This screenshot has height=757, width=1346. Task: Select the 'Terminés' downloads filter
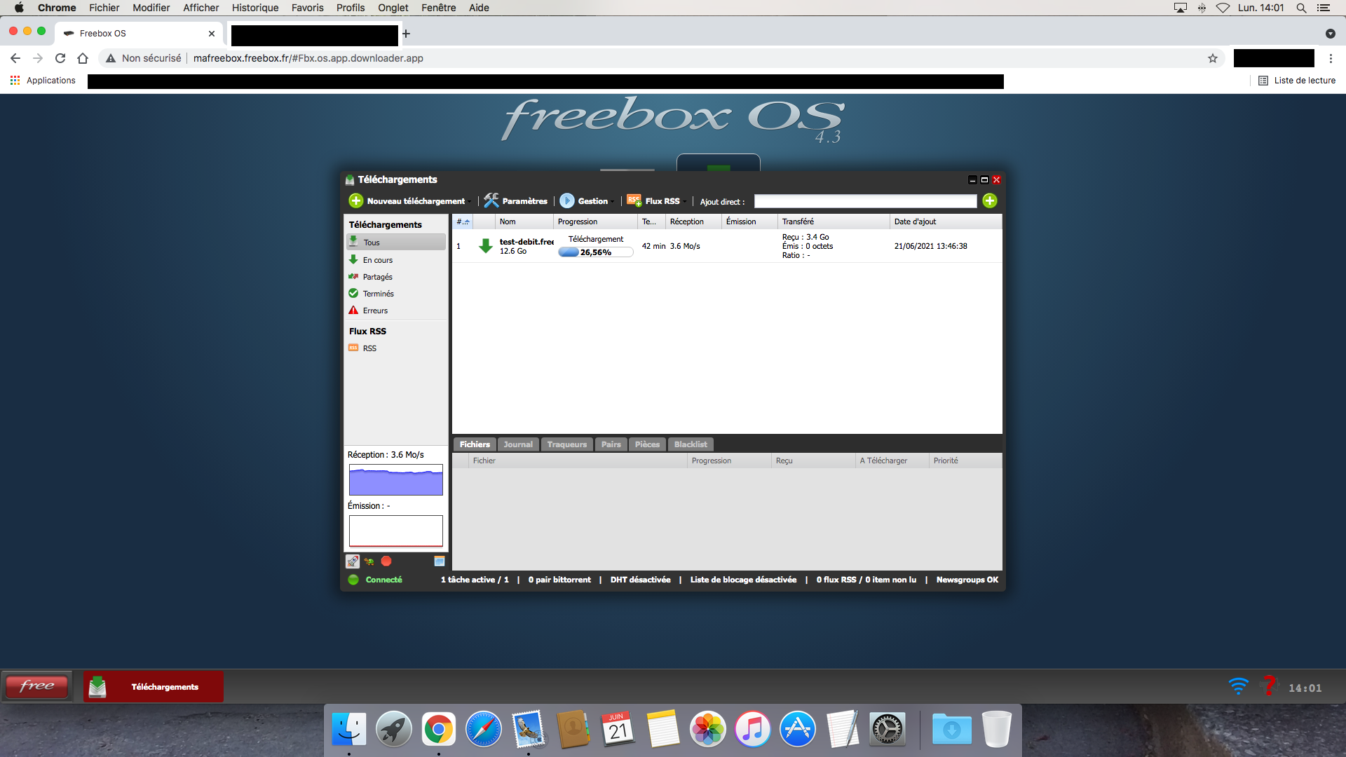click(x=396, y=294)
